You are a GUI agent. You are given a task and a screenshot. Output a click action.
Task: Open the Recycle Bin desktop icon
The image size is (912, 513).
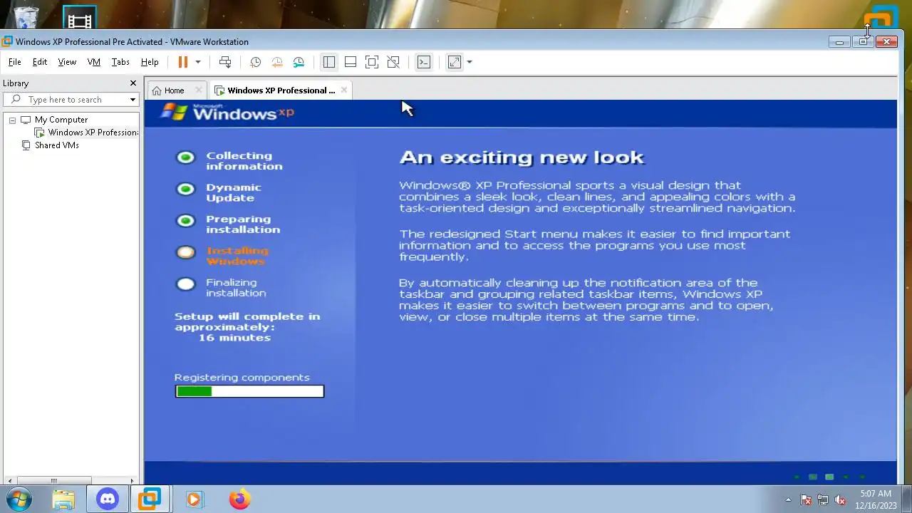pyautogui.click(x=26, y=17)
